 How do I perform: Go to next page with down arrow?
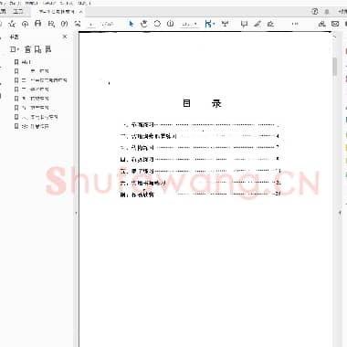click(78, 24)
